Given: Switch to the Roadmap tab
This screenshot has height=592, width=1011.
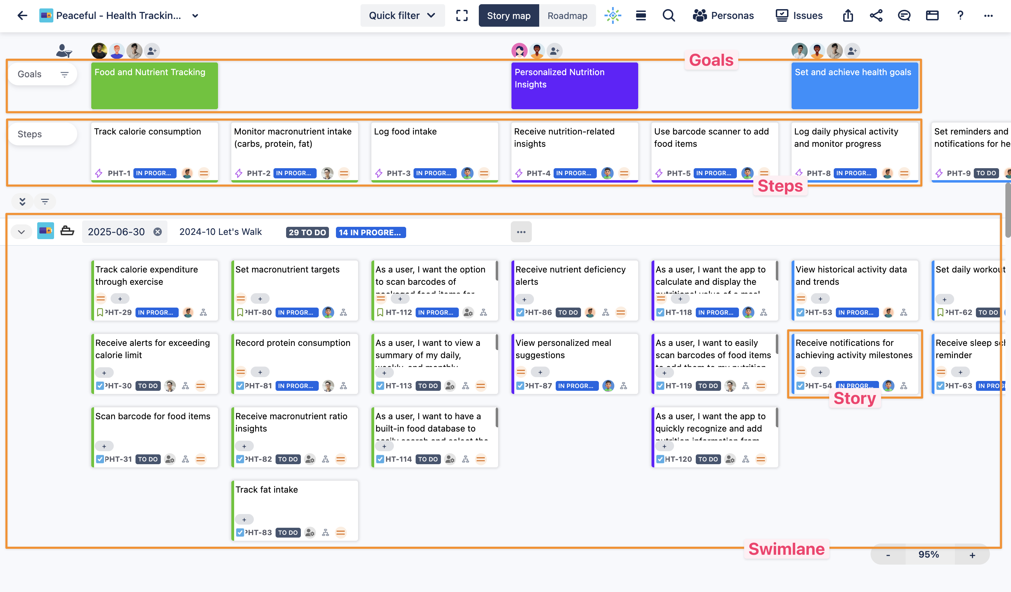Looking at the screenshot, I should pyautogui.click(x=567, y=16).
